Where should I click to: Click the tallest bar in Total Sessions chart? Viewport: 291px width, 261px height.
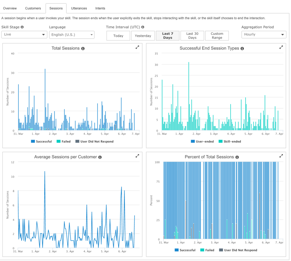[45, 97]
